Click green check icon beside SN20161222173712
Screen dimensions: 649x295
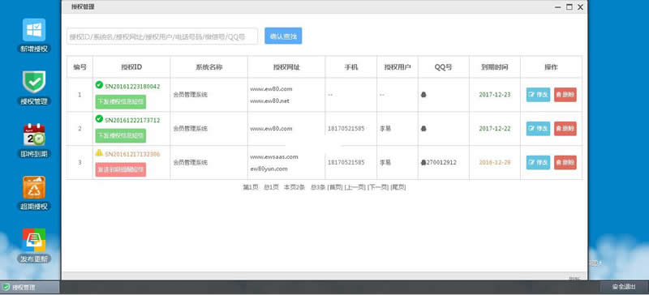(x=99, y=119)
